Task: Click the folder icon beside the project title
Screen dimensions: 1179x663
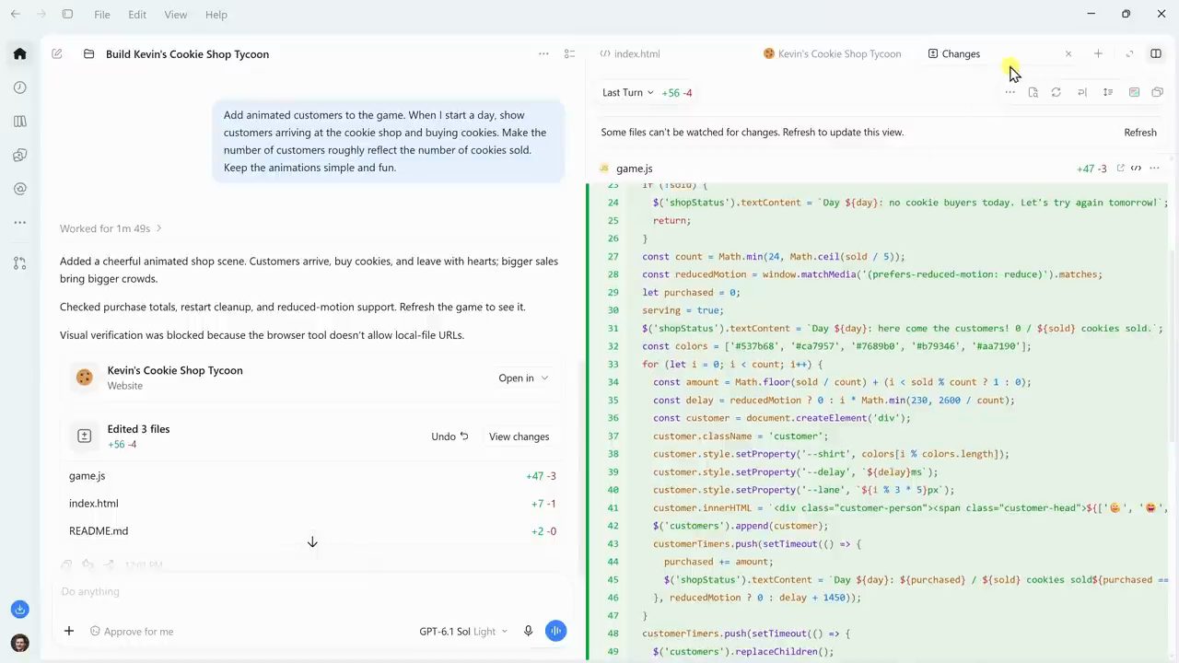Action: tap(89, 54)
